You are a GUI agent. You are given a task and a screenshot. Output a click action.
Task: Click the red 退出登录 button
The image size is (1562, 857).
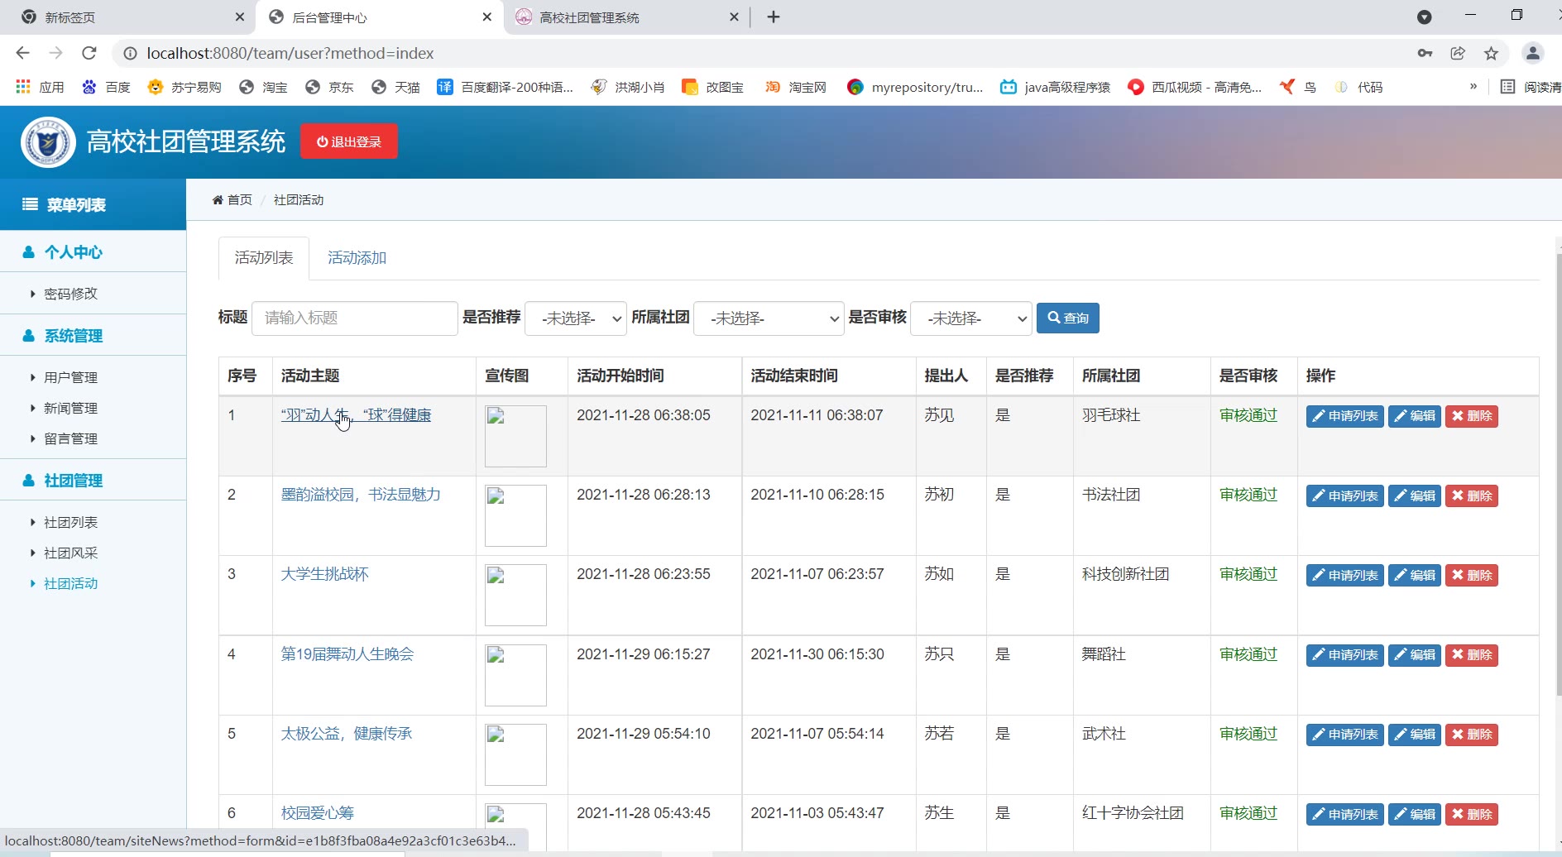click(x=348, y=141)
